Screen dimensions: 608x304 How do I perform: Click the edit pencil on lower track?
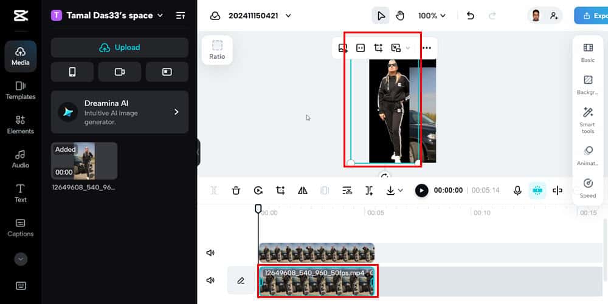[x=241, y=281]
